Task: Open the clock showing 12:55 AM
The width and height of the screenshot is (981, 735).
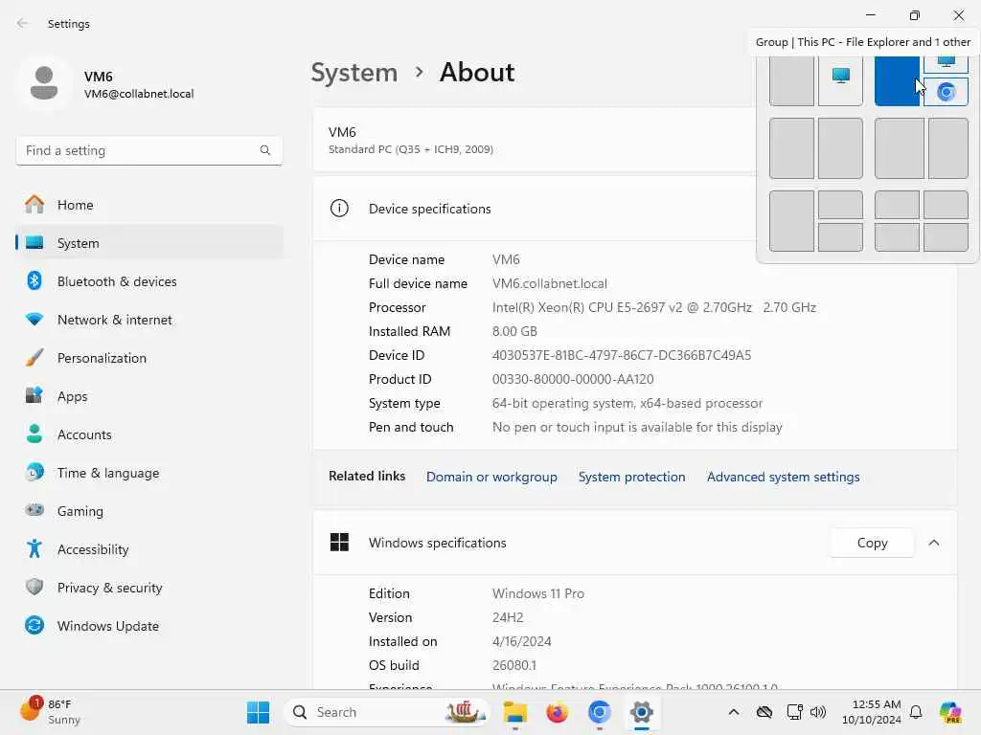Action: [x=872, y=712]
